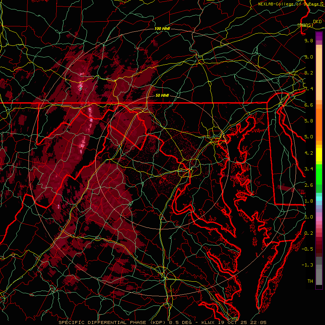Pick the purple band atop the color scale

(x=319, y=36)
